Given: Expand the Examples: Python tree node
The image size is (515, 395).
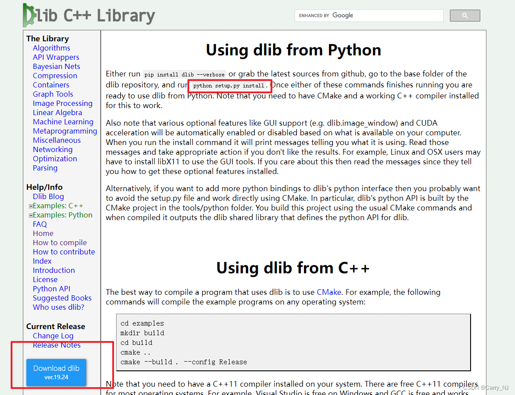Looking at the screenshot, I should coord(31,216).
